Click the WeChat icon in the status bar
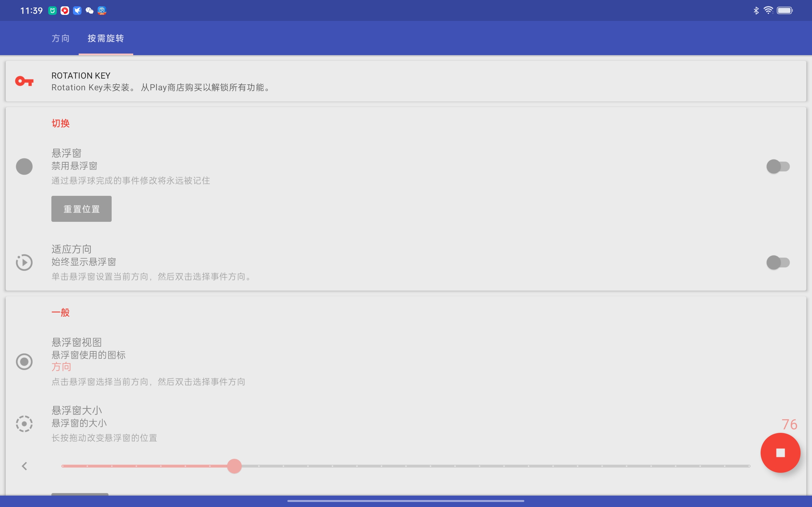This screenshot has height=507, width=812. click(89, 10)
